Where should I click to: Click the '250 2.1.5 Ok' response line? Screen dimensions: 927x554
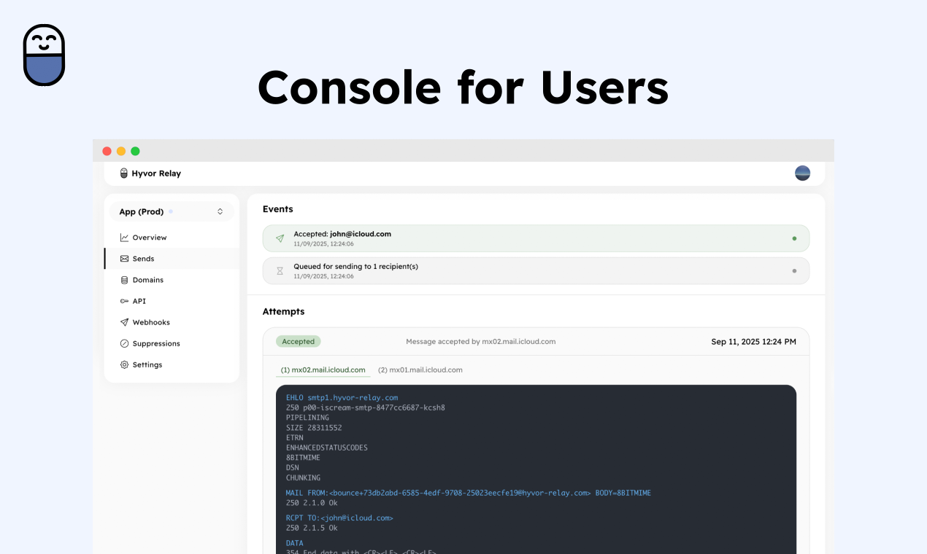pos(312,528)
